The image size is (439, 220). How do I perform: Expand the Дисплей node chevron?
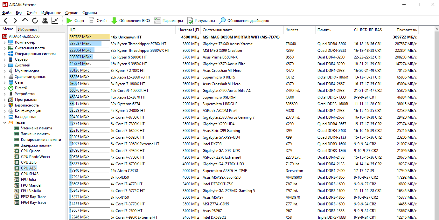click(x=4, y=65)
